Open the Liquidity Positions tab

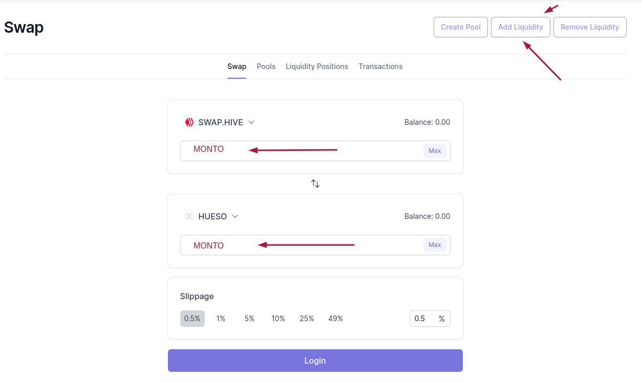coord(317,66)
